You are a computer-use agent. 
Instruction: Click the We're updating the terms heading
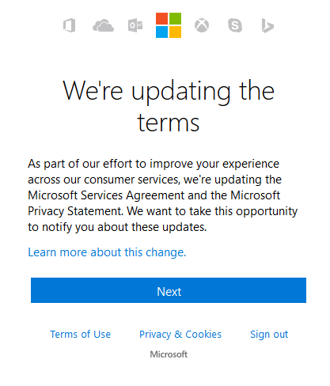[169, 106]
